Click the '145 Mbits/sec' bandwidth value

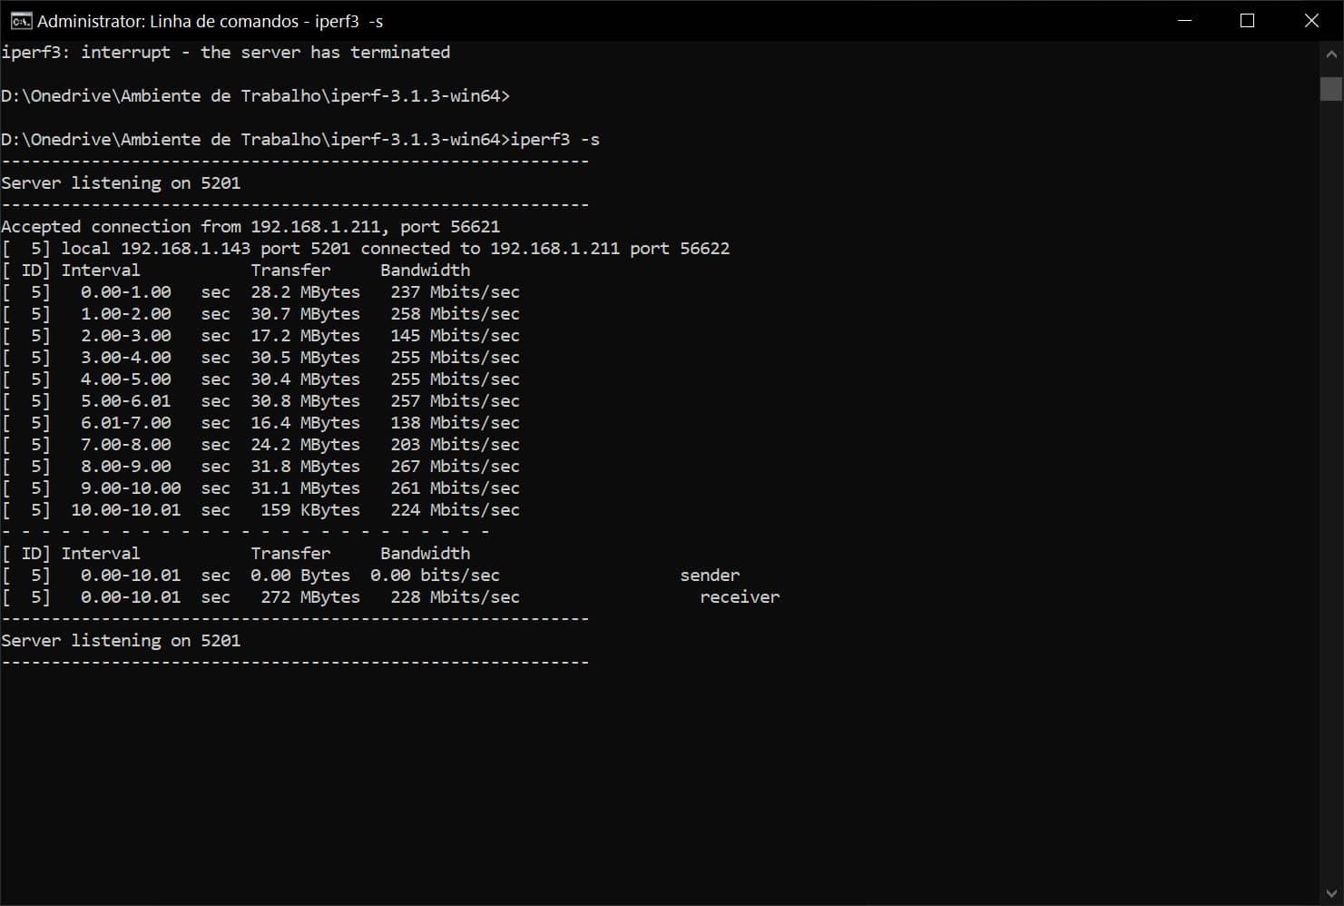(455, 336)
